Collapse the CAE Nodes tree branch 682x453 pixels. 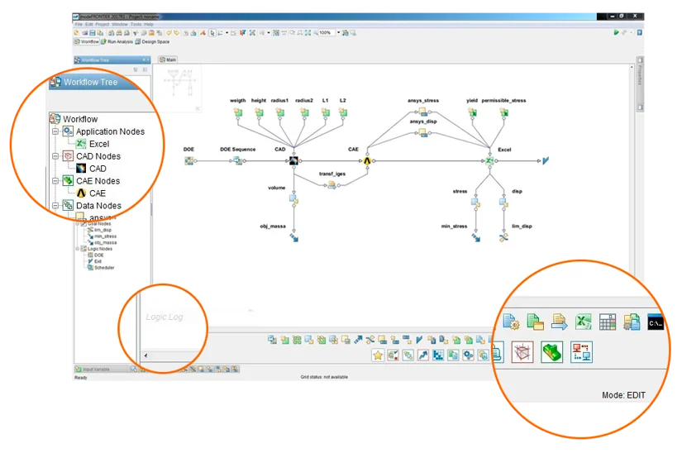pyautogui.click(x=55, y=181)
